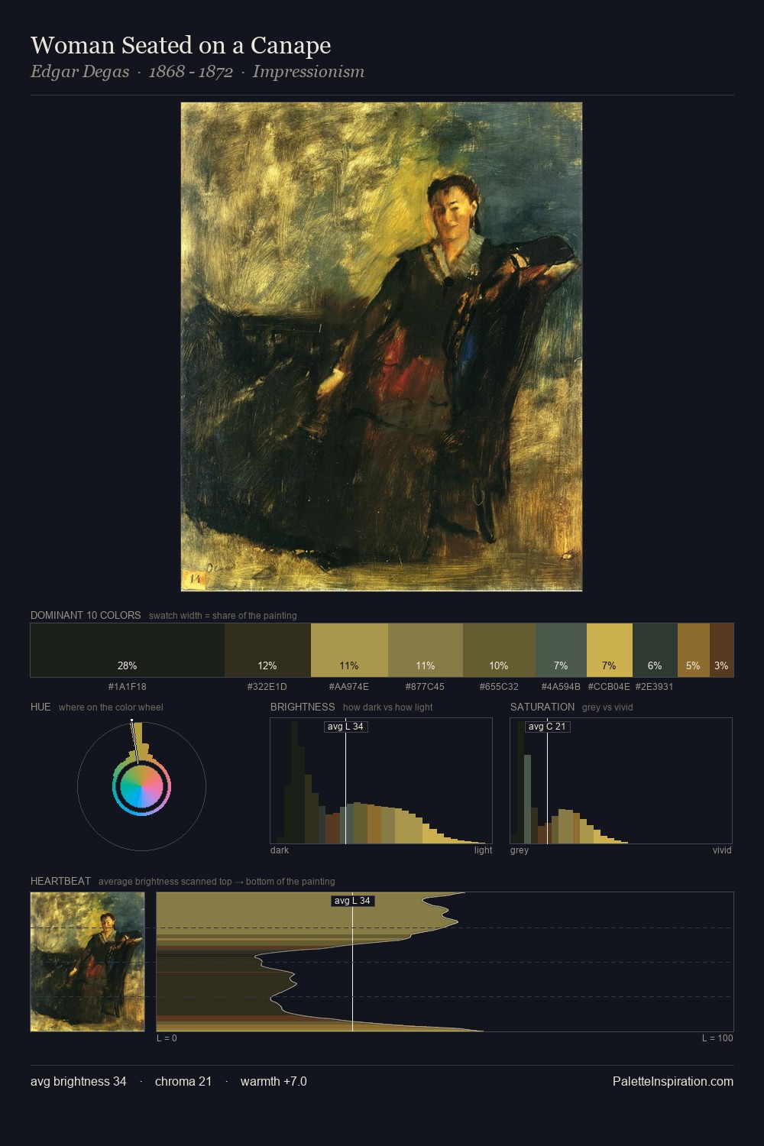
Task: Open the PaletteInspiration.com link
Action: point(673,1081)
